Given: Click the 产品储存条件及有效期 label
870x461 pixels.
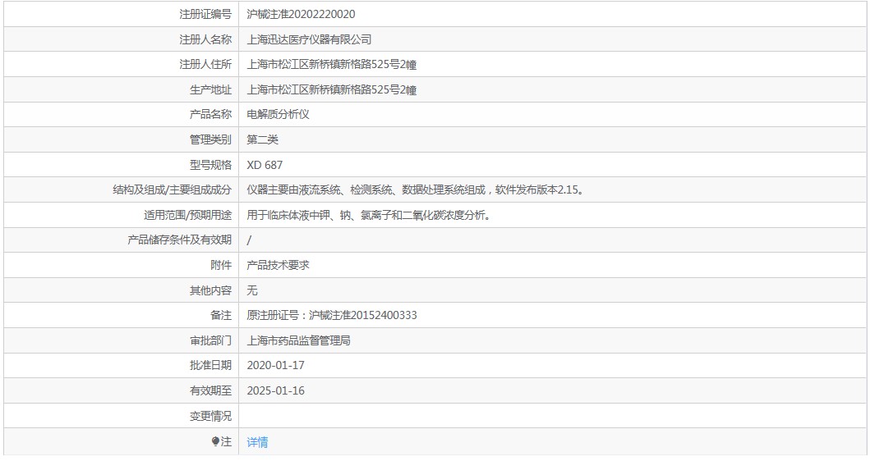Looking at the screenshot, I should [180, 240].
